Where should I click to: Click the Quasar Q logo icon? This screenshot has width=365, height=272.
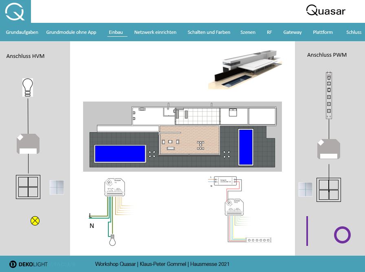[x=15, y=11]
